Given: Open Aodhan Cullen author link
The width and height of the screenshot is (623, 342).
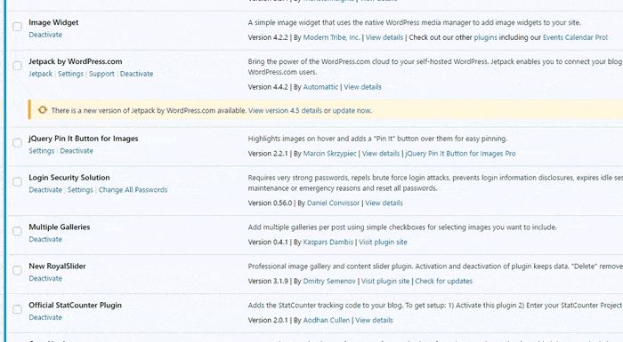Looking at the screenshot, I should (327, 320).
